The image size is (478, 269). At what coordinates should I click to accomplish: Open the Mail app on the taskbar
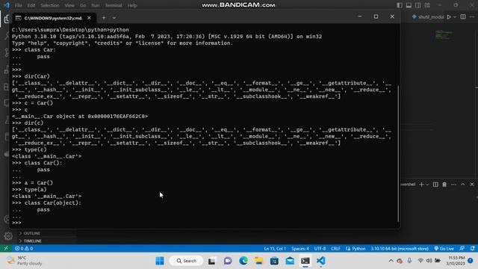pyautogui.click(x=290, y=261)
